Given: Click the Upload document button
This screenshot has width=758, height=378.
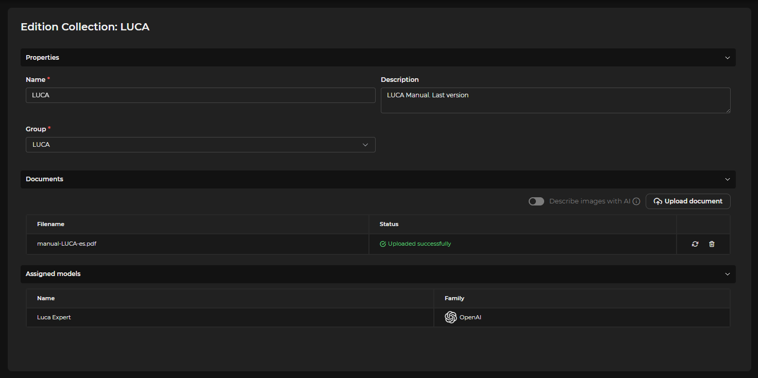Looking at the screenshot, I should [688, 201].
